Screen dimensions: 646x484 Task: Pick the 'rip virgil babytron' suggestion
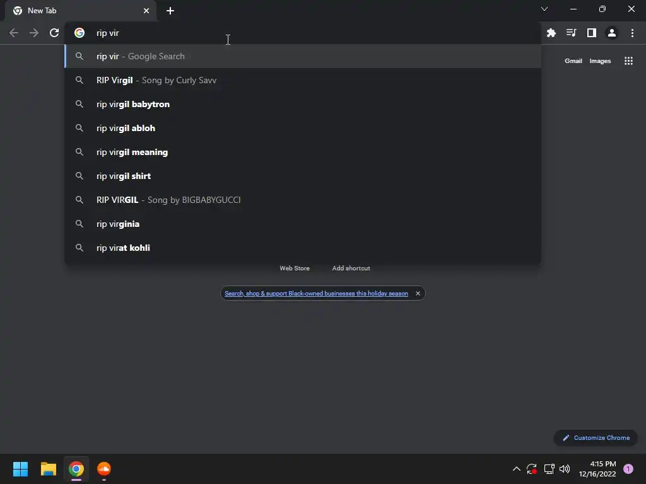tap(303, 104)
